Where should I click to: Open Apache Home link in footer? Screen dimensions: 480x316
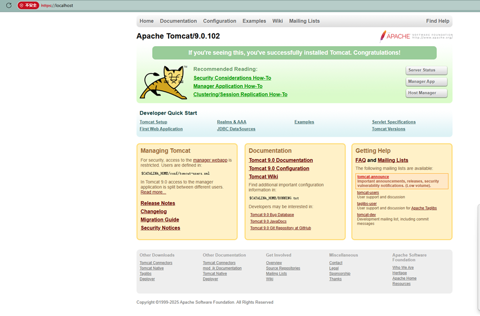coord(405,279)
